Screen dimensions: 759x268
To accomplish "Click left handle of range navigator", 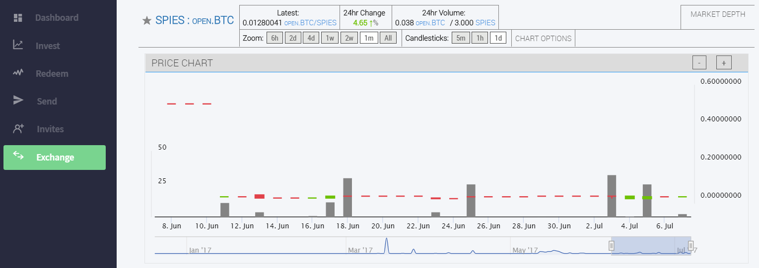I will point(612,245).
